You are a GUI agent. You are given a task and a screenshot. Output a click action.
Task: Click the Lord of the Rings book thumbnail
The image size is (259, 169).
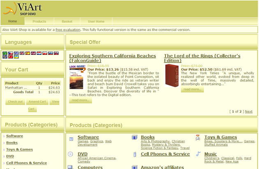coord(172,75)
